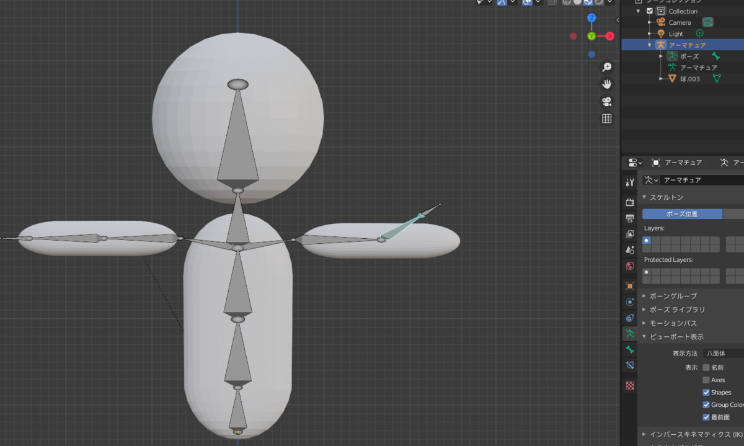Enable the 名前 display checkbox
The height and width of the screenshot is (446, 744).
point(706,367)
